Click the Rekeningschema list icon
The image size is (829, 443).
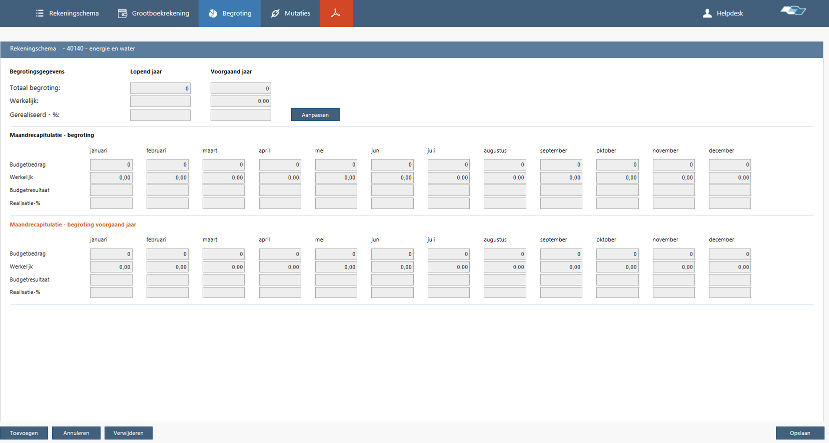[x=40, y=13]
